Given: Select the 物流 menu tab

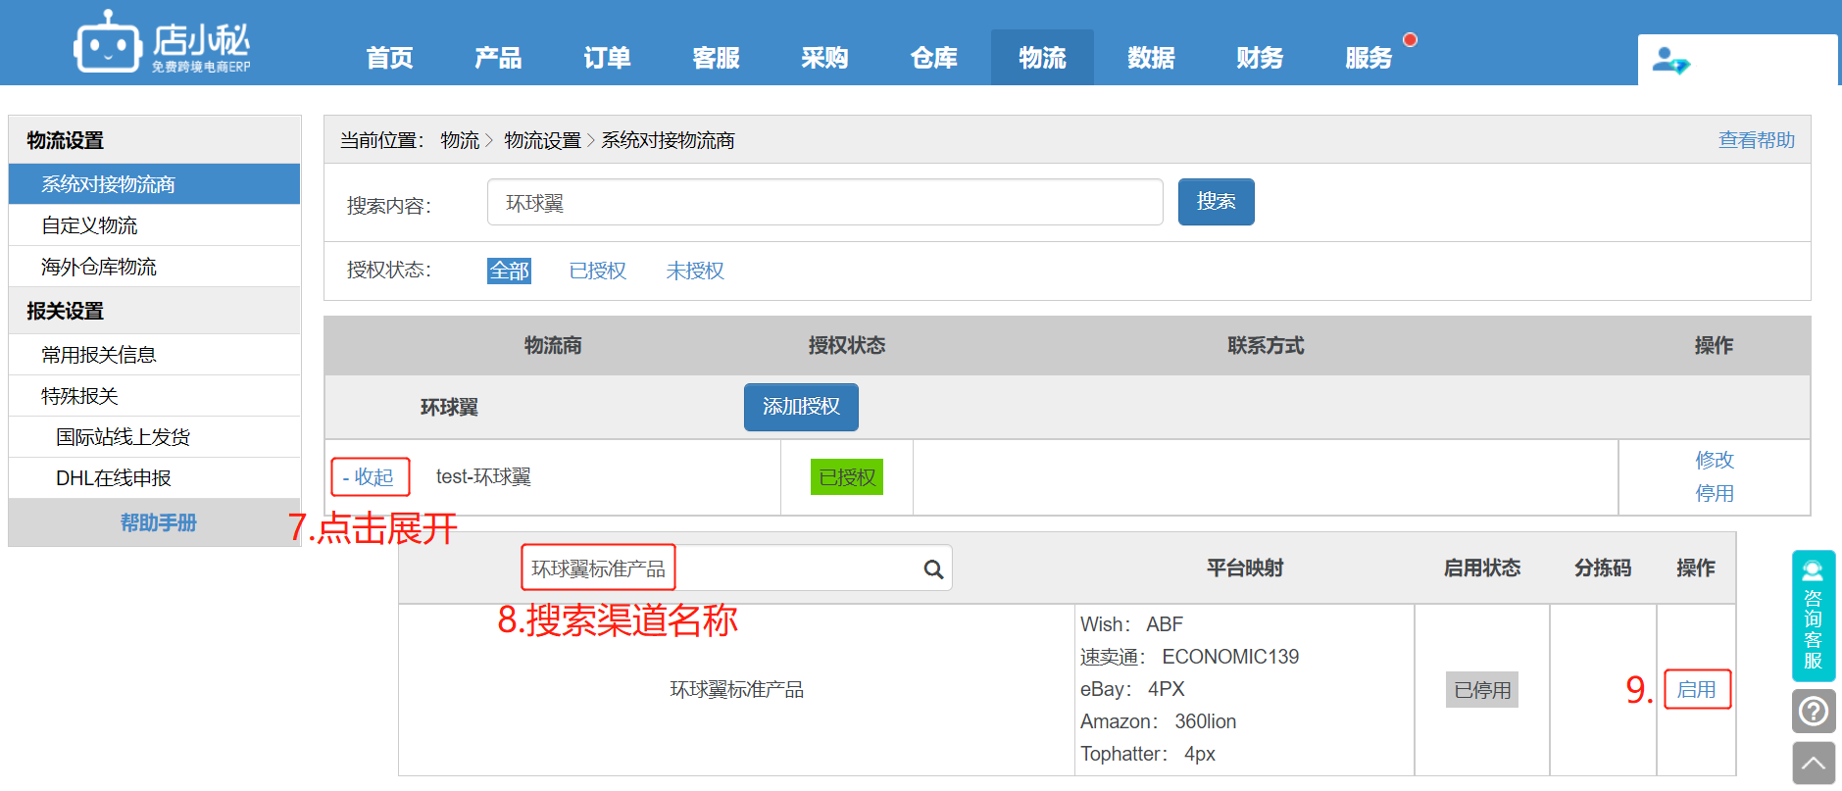Looking at the screenshot, I should click(x=1042, y=58).
